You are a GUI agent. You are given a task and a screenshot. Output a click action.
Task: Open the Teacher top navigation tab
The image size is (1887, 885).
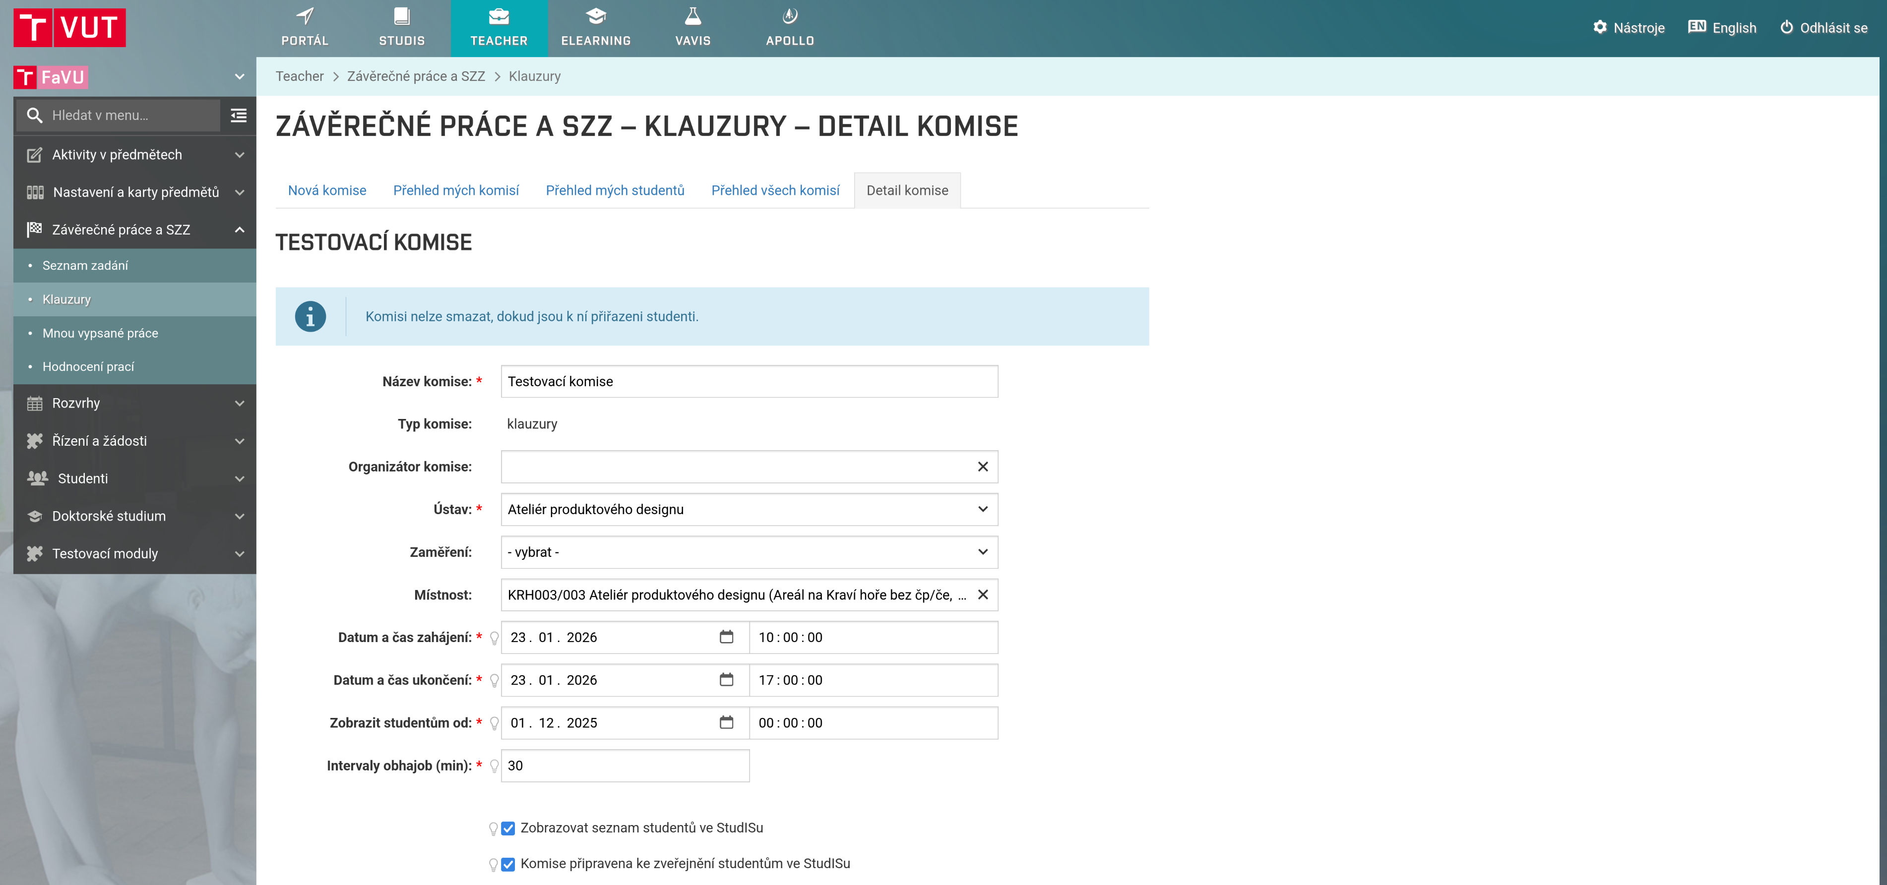(x=499, y=28)
